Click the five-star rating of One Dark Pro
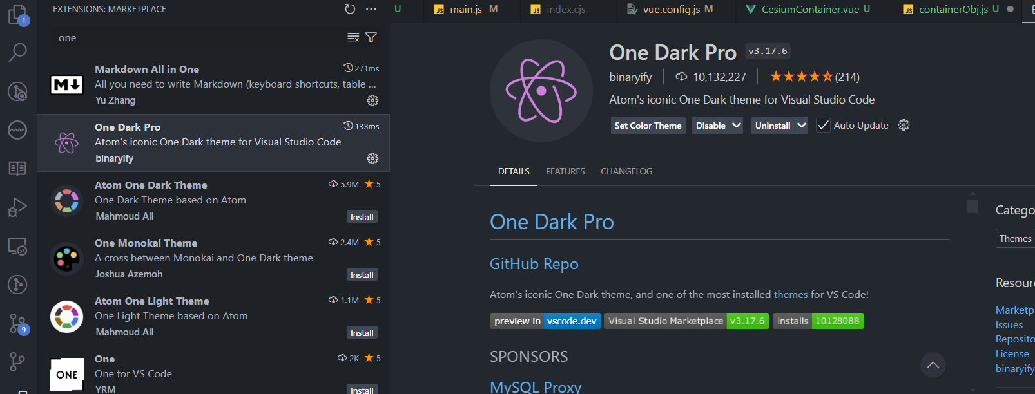 (x=802, y=77)
